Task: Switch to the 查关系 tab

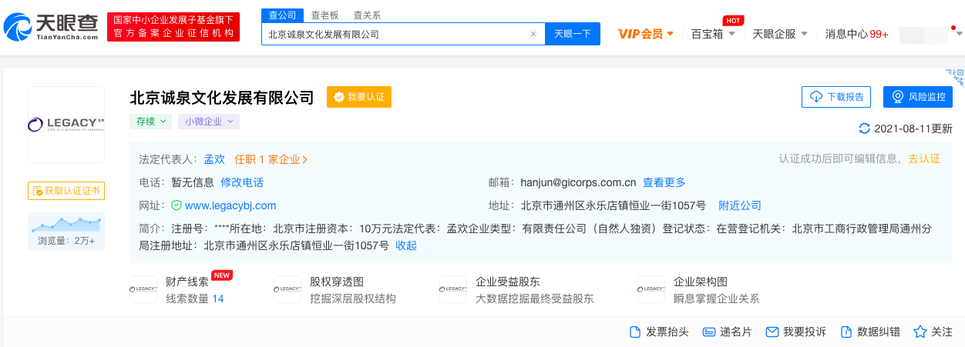Action: tap(367, 15)
